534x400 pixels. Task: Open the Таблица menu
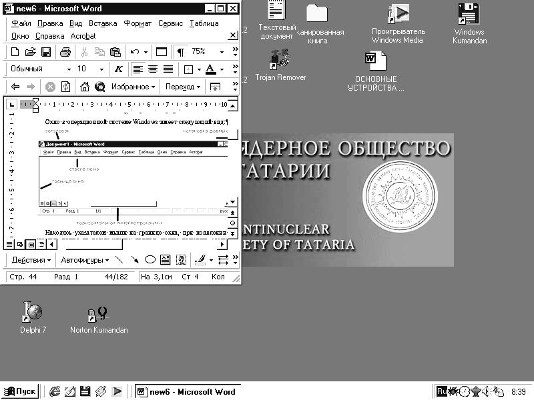click(x=204, y=23)
